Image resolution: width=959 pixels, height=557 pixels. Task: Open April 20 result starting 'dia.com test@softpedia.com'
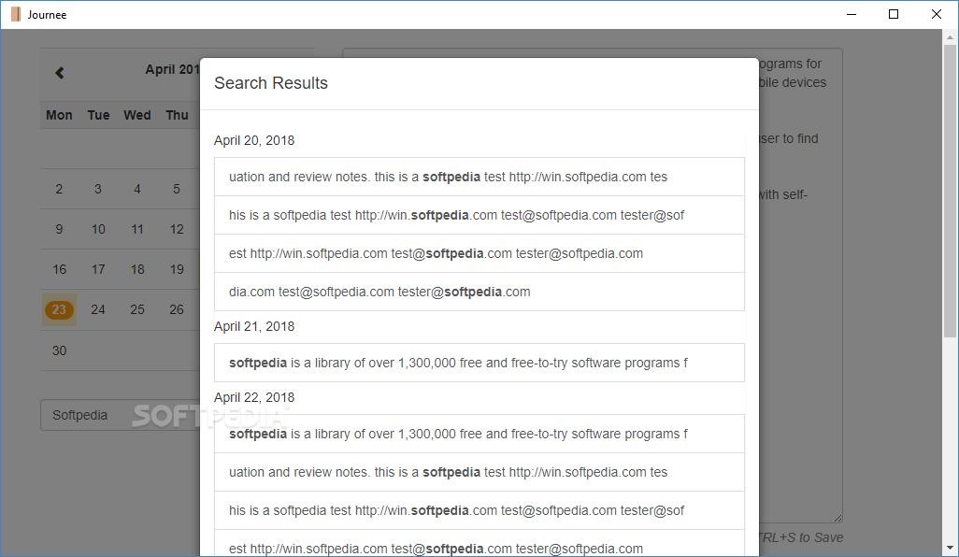pos(479,292)
